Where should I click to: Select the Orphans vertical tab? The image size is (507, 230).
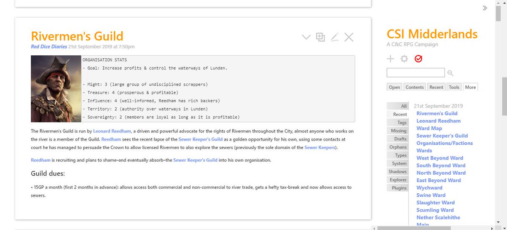(x=398, y=147)
